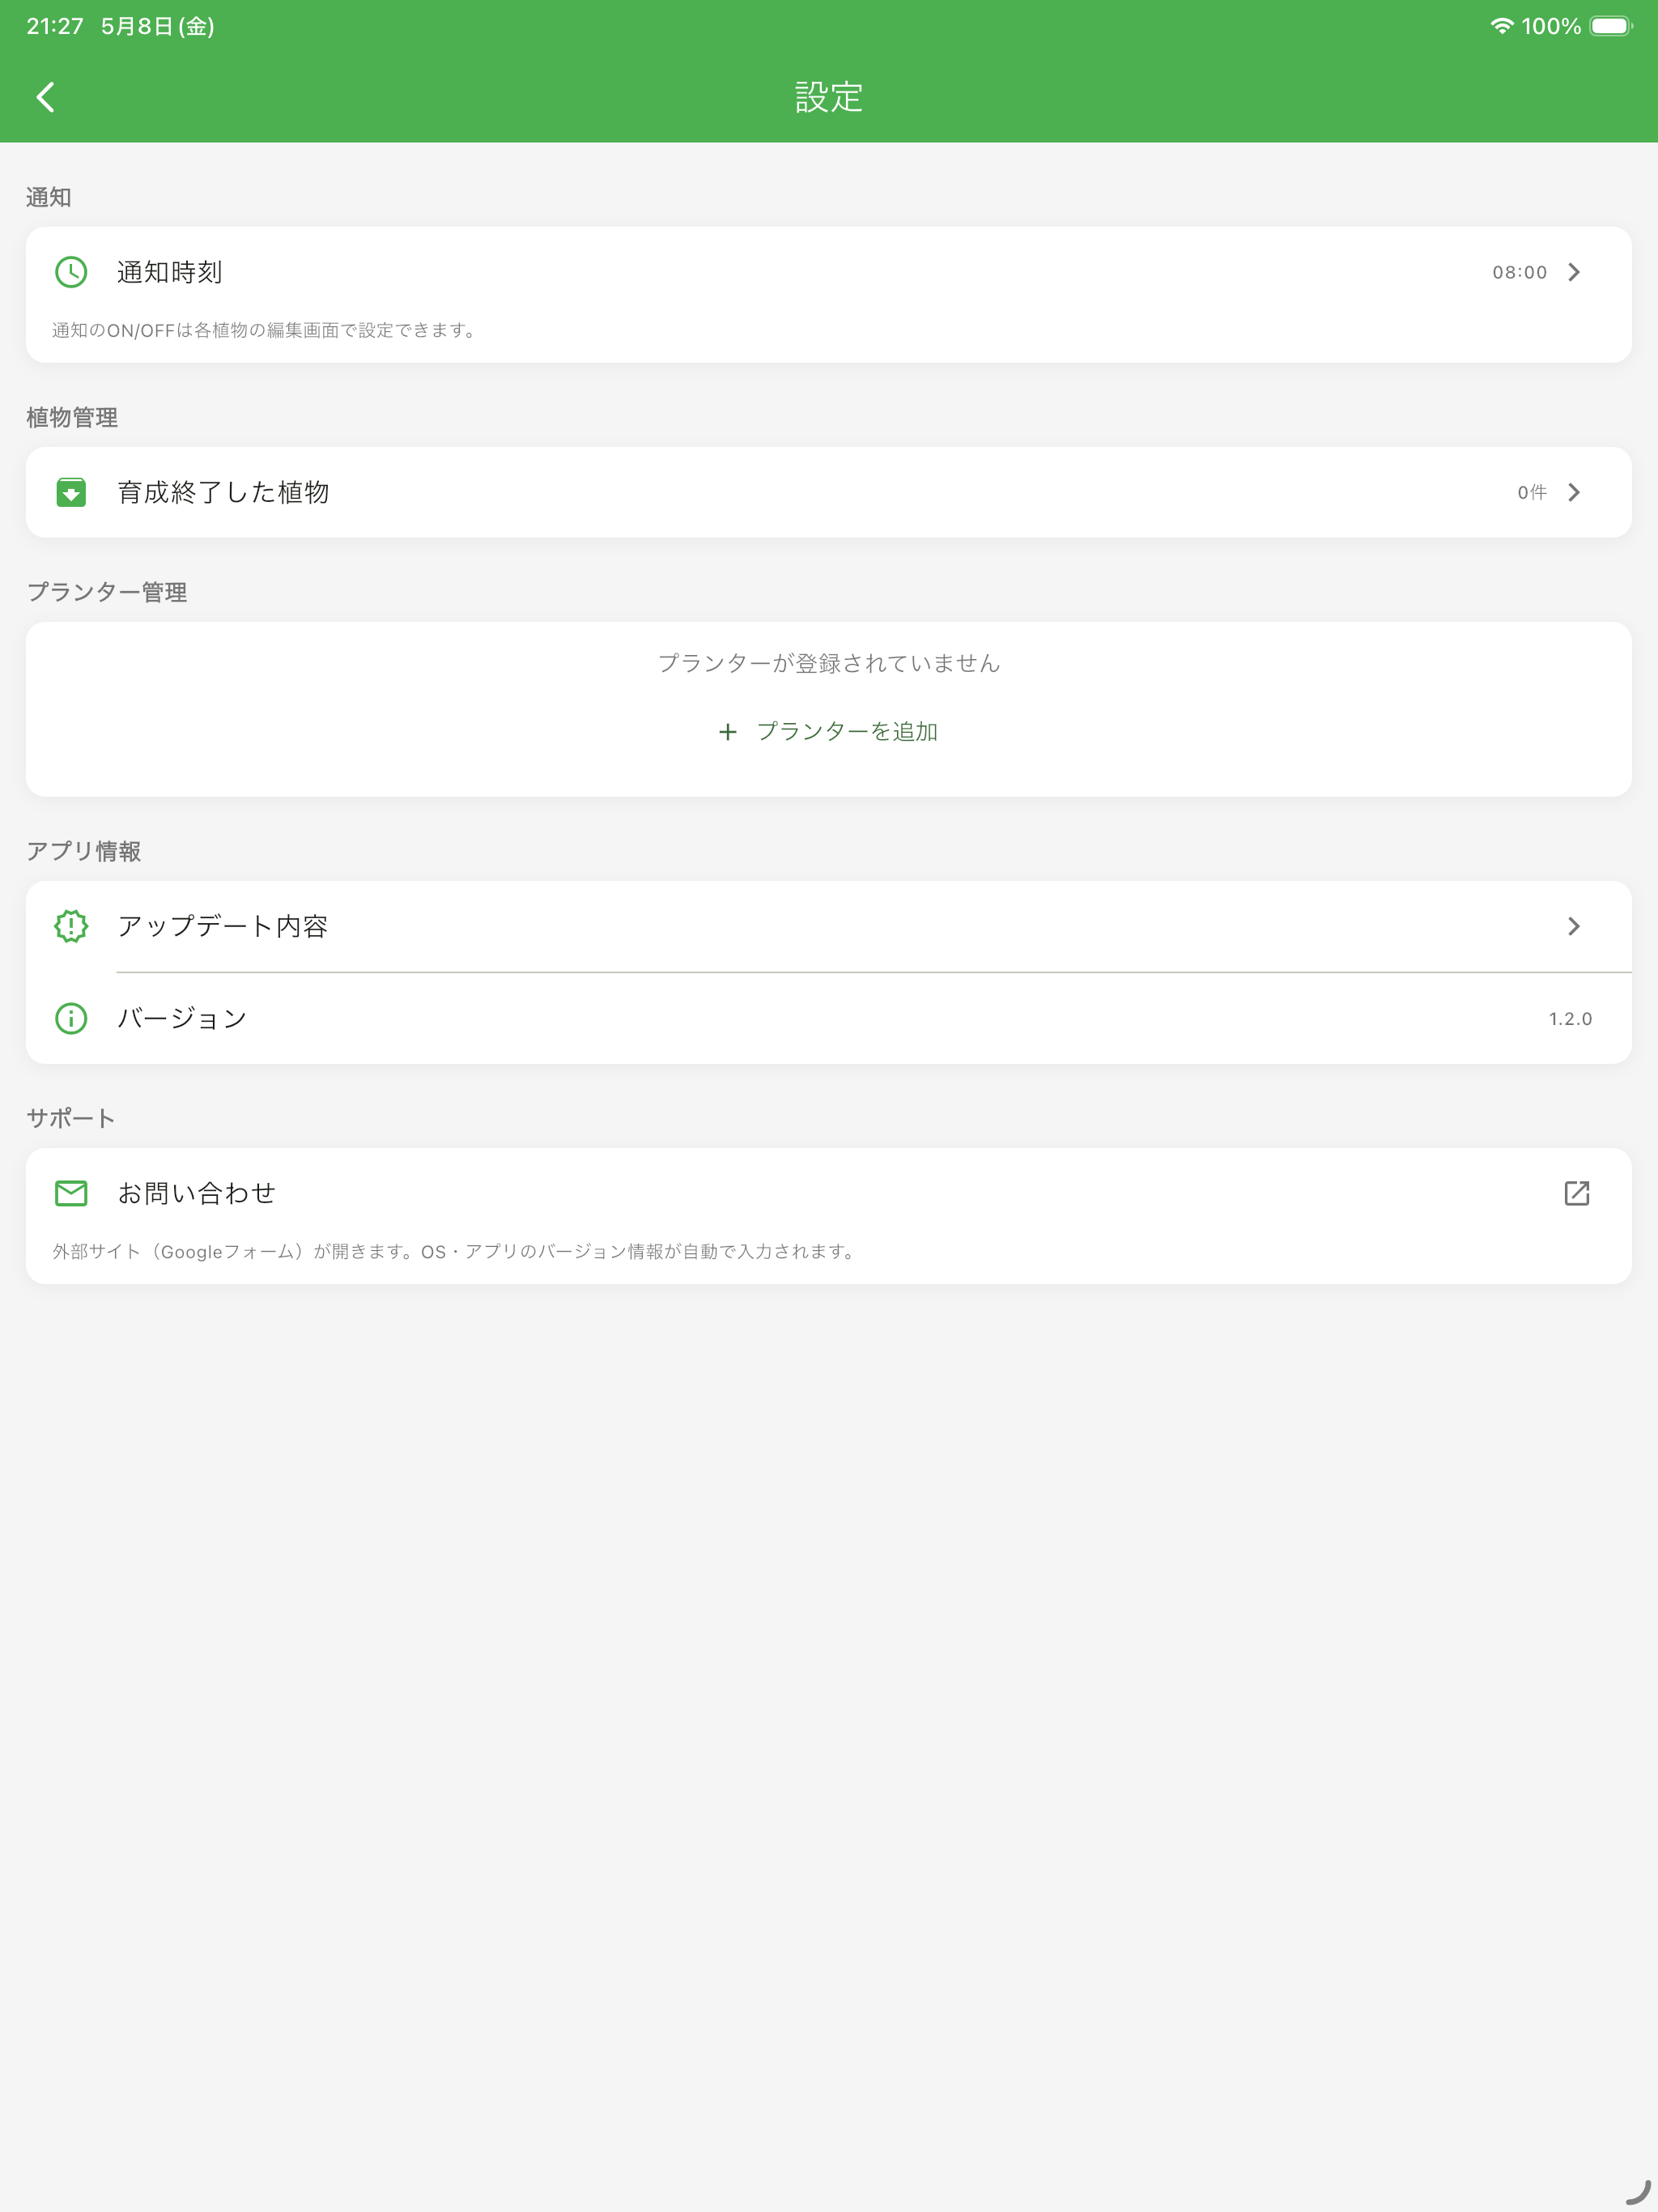Tap the archive icon for 育成終了した植物
1658x2212 pixels.
pos(71,492)
